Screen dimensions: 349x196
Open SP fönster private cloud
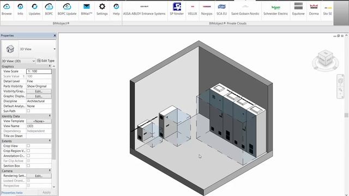[x=177, y=9]
